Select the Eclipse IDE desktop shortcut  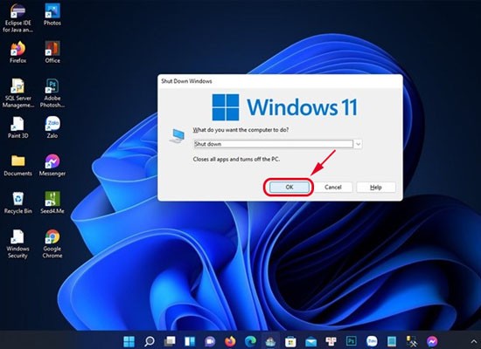pos(17,17)
